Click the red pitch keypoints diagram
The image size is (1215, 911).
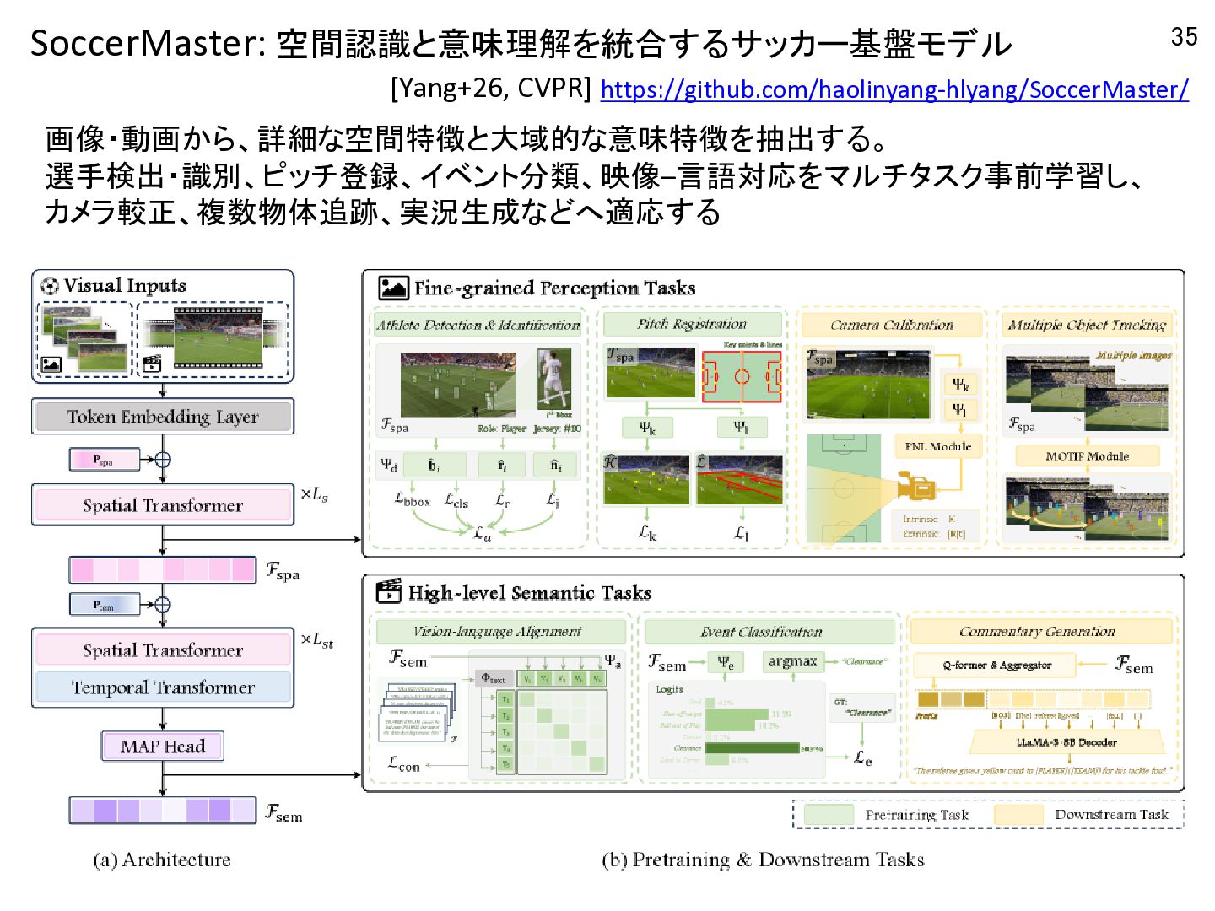[741, 375]
